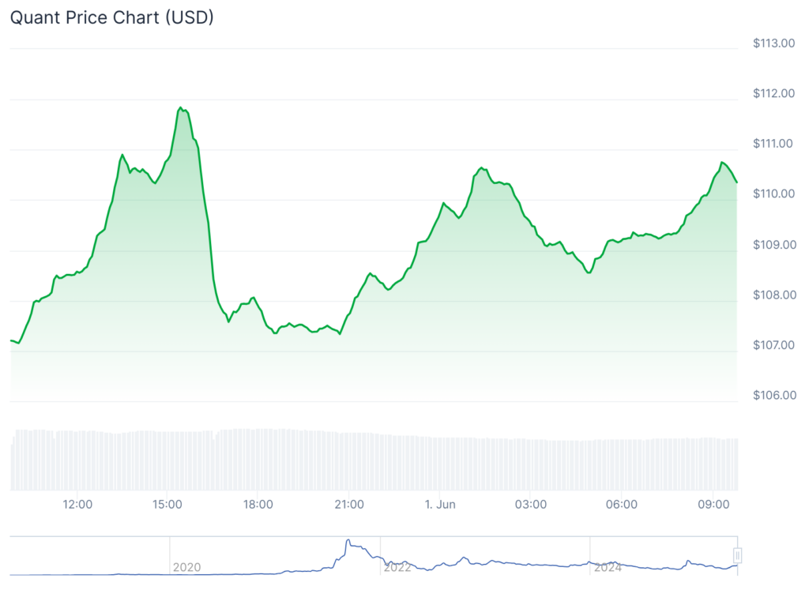The height and width of the screenshot is (590, 809).
Task: Click the 2020 label in navigator
Action: [x=186, y=567]
